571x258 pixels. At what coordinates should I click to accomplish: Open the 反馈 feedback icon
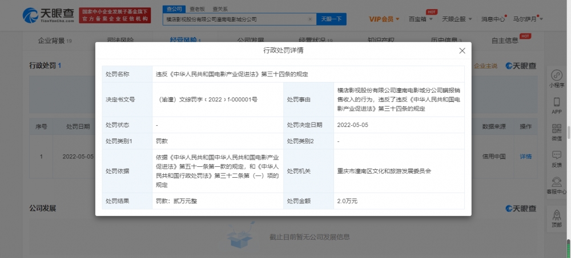(557, 158)
